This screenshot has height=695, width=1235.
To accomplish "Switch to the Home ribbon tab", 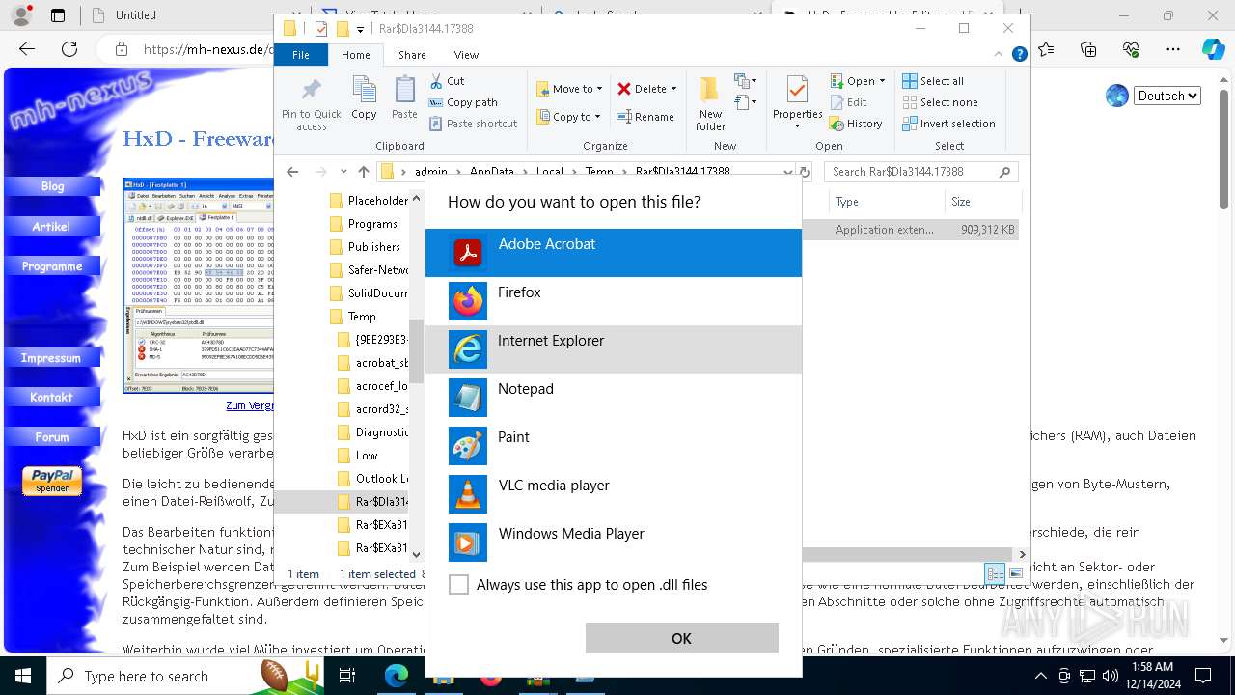I will pyautogui.click(x=355, y=55).
